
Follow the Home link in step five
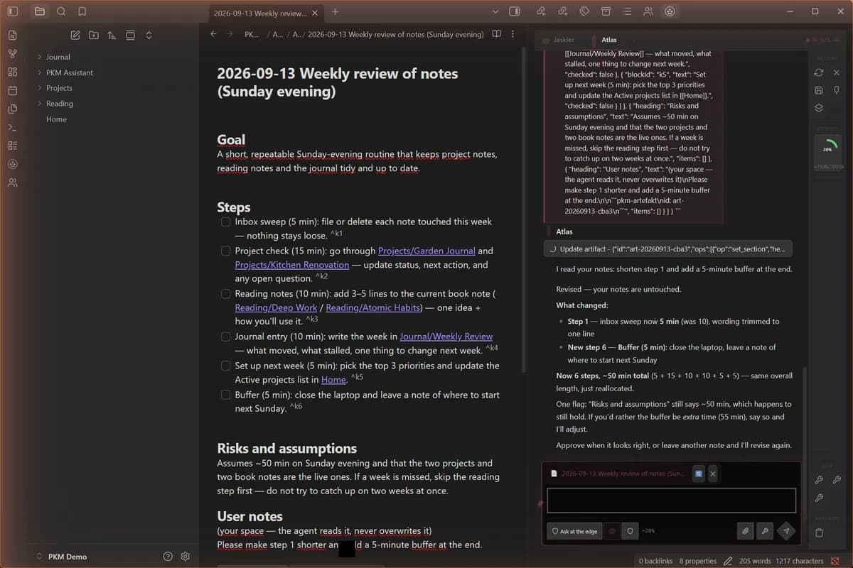click(x=333, y=380)
